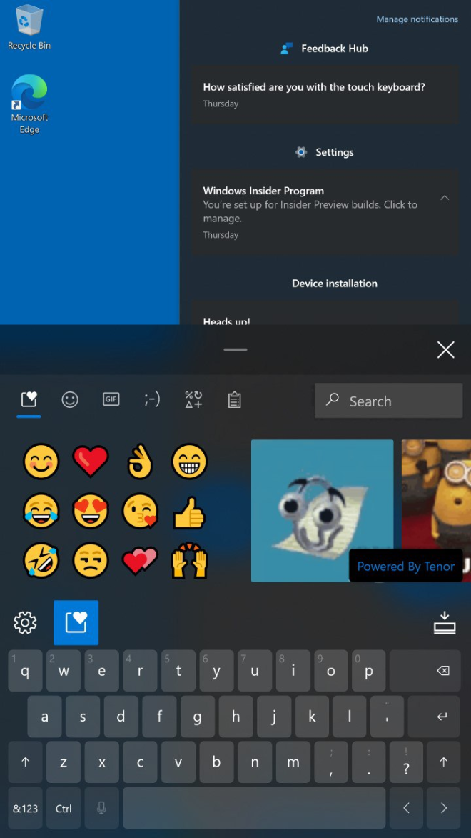Toggle the left Shift key

26,762
